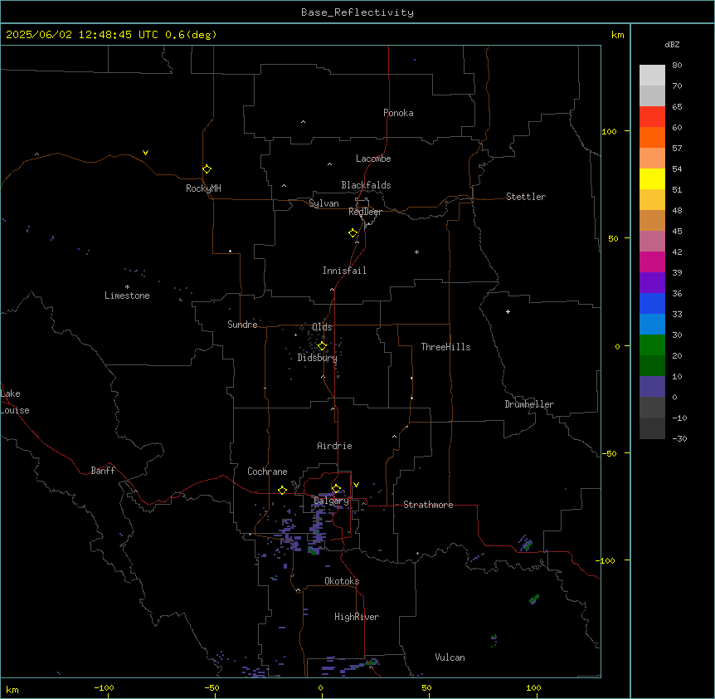Click the yellow diamond marker below Cochrane

[282, 490]
